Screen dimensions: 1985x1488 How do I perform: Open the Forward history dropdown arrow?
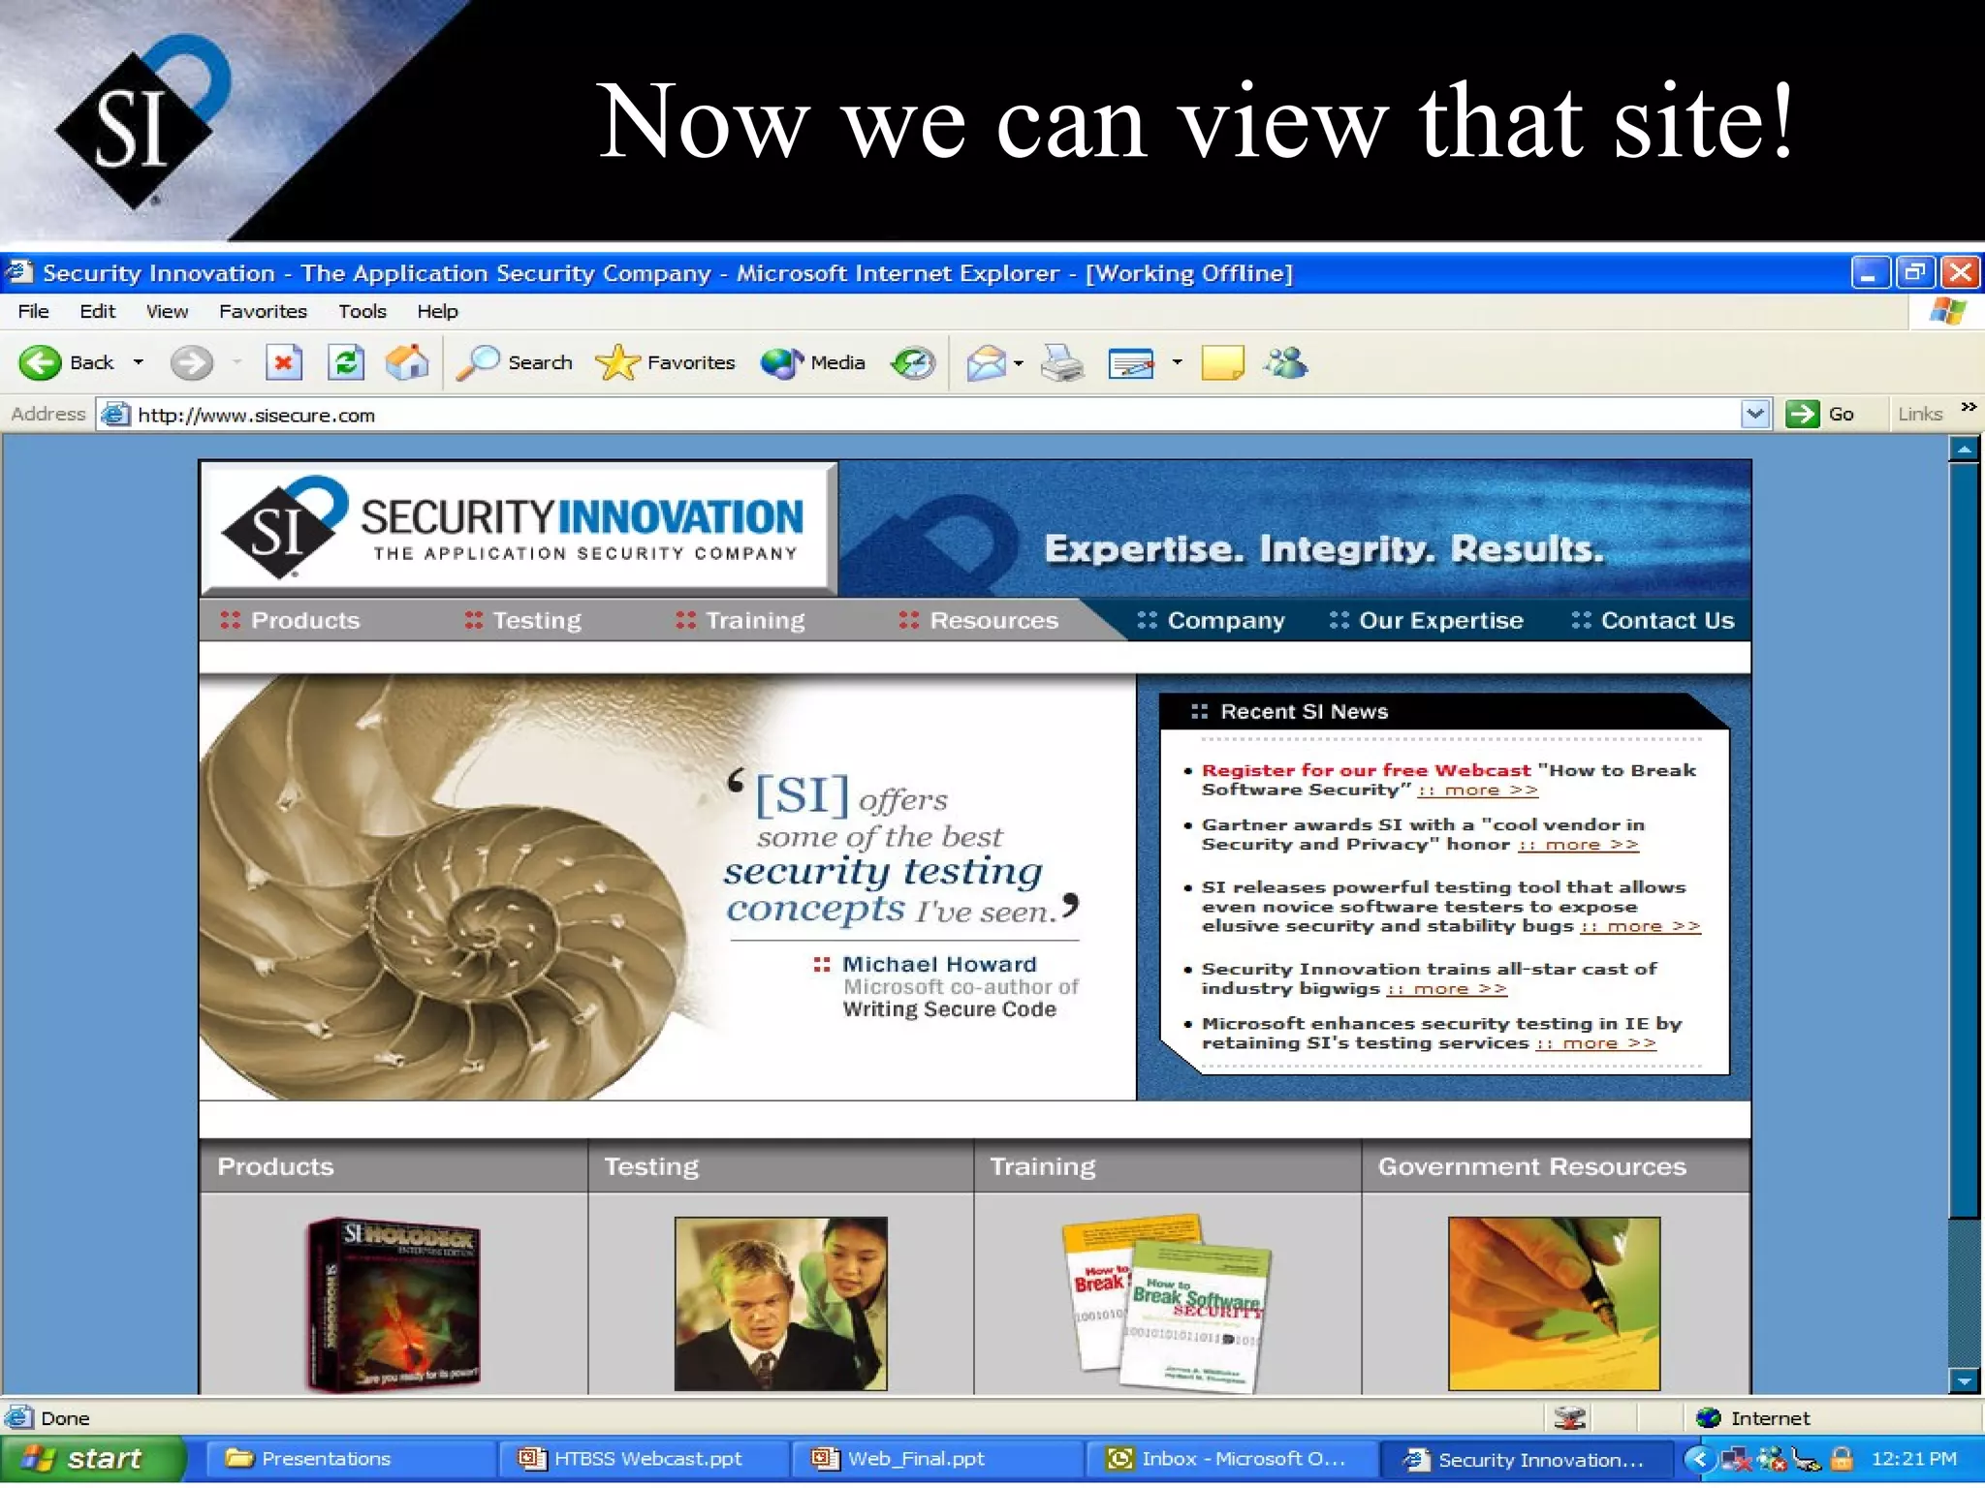coord(236,362)
